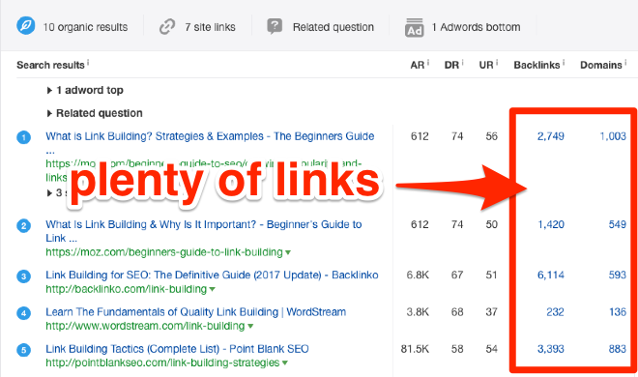This screenshot has width=638, height=377.
Task: Open the WordStream Fundamentals result link
Action: (195, 312)
